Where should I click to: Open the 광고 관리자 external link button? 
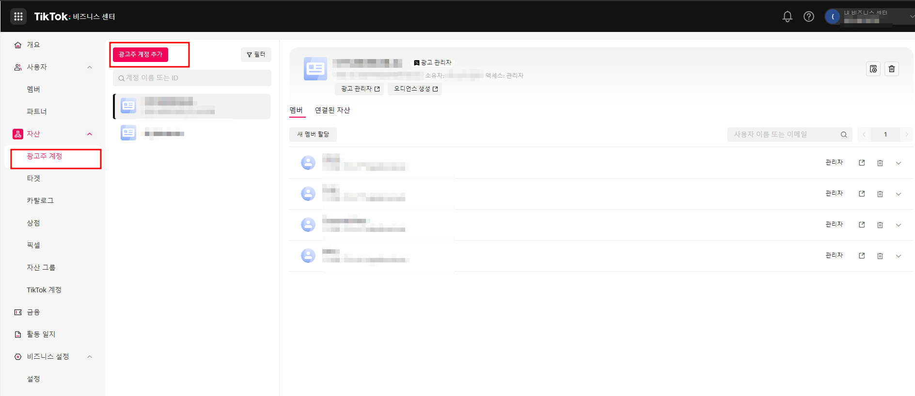pos(360,89)
